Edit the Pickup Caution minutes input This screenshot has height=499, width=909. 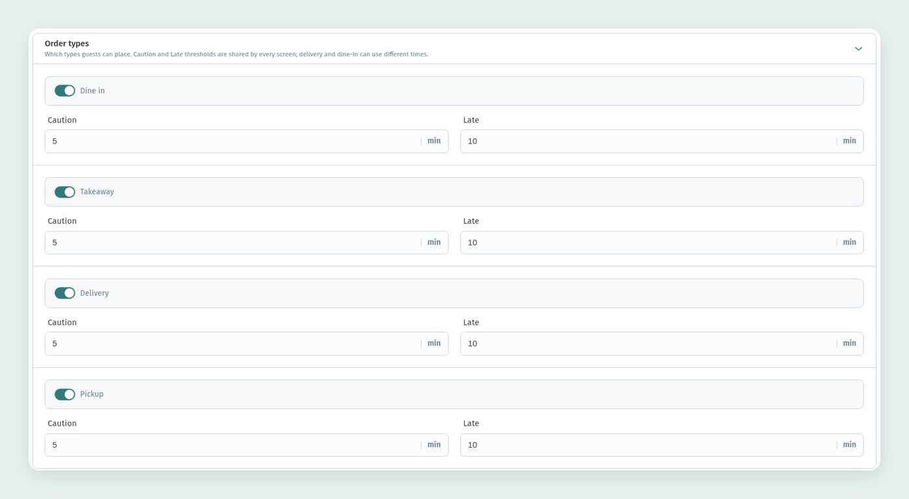[x=246, y=445]
